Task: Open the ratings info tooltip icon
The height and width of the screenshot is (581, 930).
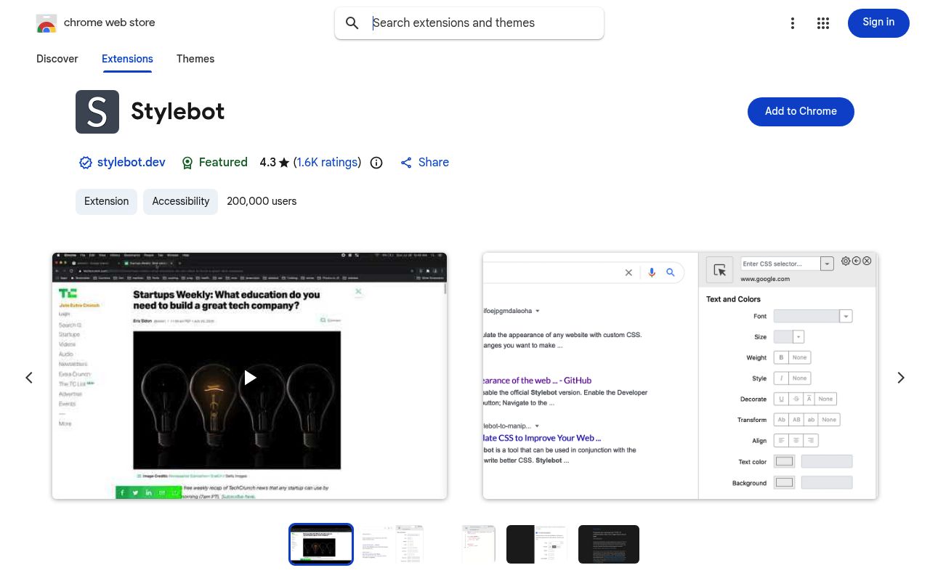Action: click(x=376, y=163)
